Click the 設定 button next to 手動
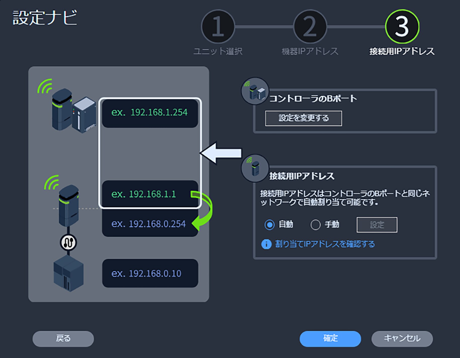The height and width of the screenshot is (358, 460). [377, 225]
